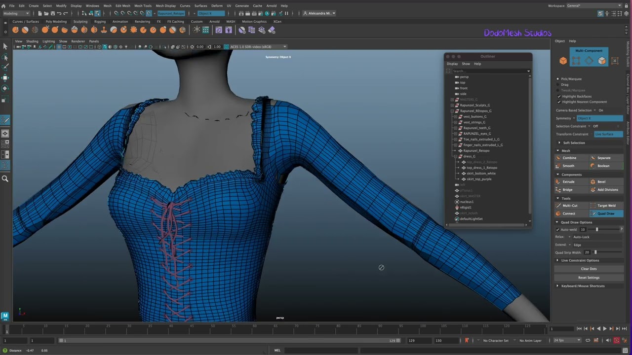Click the Maya M logo icon at bottom left

[5, 316]
